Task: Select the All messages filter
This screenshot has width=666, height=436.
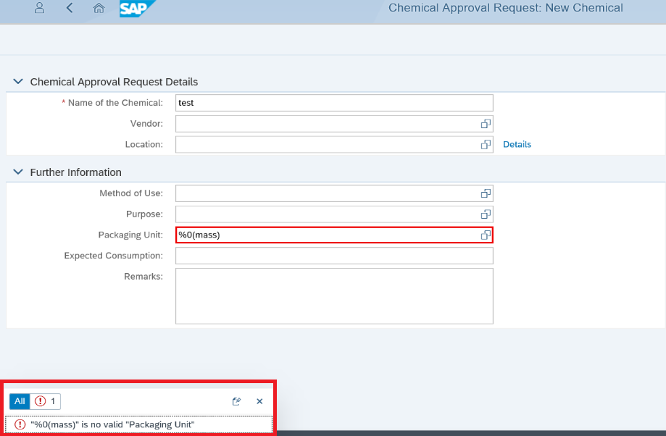Action: 20,401
